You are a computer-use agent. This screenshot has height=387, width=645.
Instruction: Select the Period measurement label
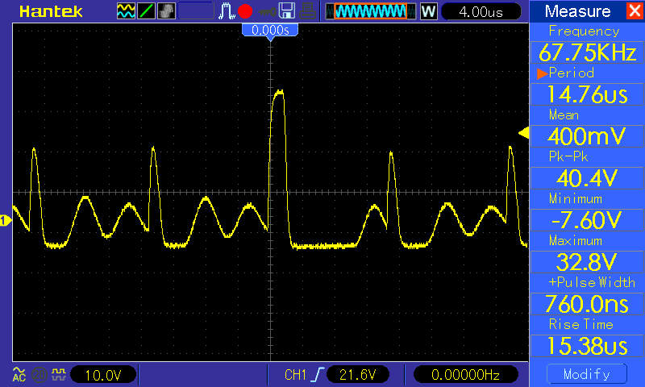coord(572,73)
